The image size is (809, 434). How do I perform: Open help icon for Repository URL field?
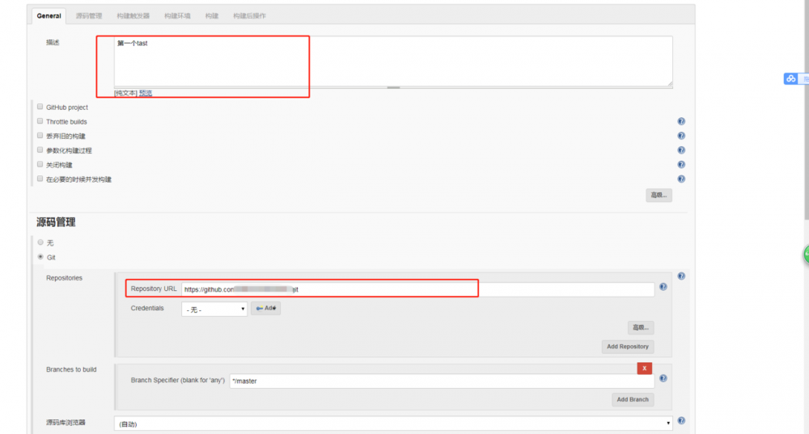pos(663,287)
